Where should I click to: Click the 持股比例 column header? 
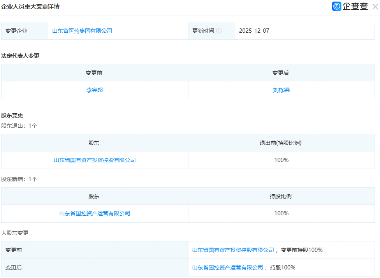[281, 196]
